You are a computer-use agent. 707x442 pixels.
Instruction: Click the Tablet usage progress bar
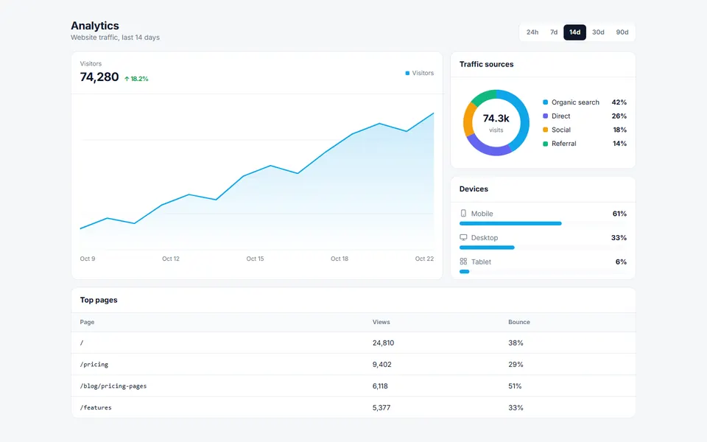point(543,272)
